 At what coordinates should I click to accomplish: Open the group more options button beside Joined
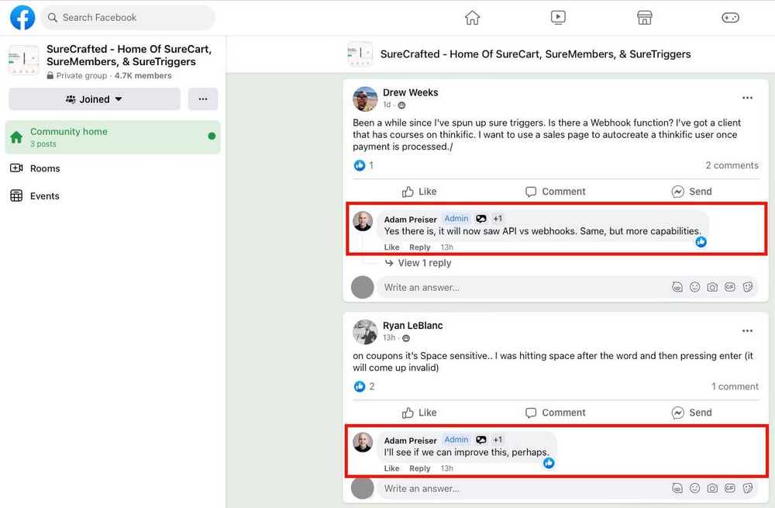point(202,99)
